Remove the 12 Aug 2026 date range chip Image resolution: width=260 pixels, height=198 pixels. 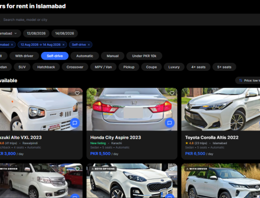[63, 45]
